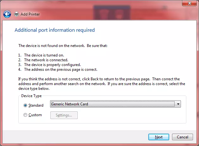Open the Generic Network Card combo box
This screenshot has width=199, height=146.
pyautogui.click(x=112, y=104)
